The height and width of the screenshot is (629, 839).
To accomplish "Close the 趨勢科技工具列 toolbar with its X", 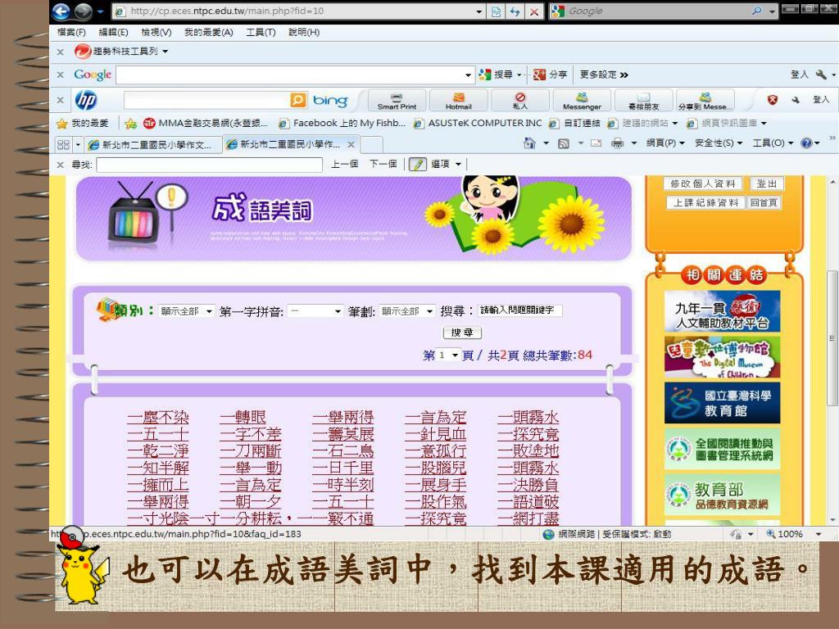I will click(61, 52).
